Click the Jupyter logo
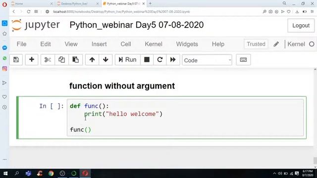The height and width of the screenshot is (178, 317). tap(36, 25)
